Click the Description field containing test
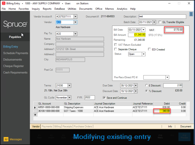 162,16
